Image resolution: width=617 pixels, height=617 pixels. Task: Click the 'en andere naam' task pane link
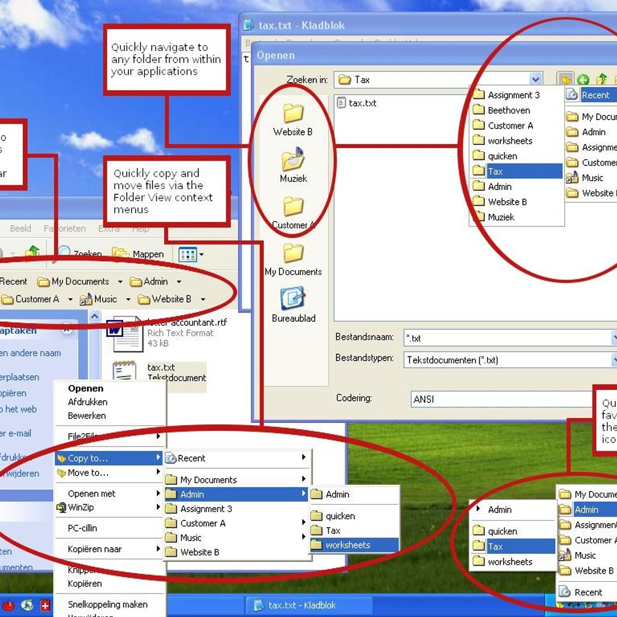click(30, 353)
